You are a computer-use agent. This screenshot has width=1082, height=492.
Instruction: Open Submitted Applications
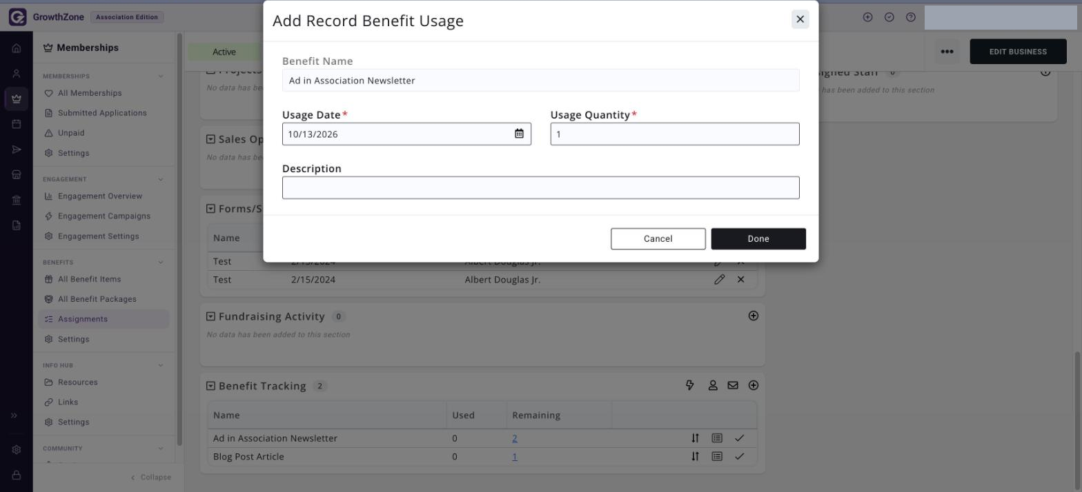(x=102, y=113)
